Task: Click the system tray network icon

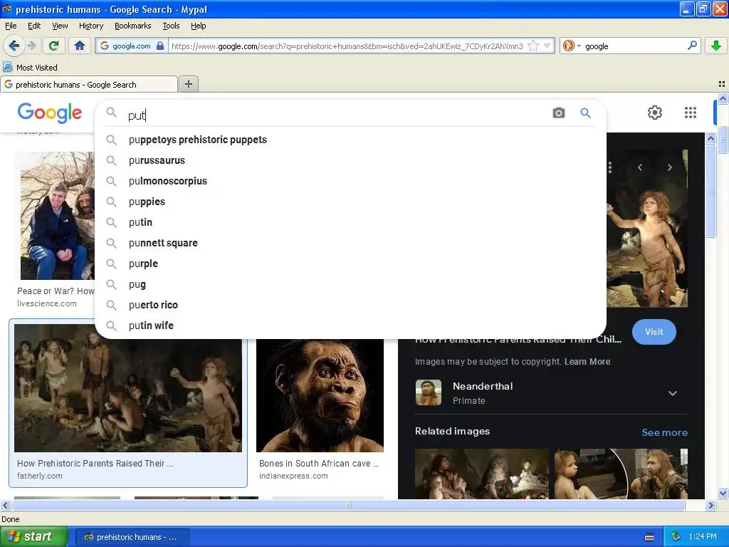Action: 676,537
